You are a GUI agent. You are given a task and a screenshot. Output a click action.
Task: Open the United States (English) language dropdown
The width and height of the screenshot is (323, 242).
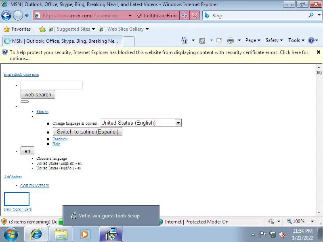[141, 123]
